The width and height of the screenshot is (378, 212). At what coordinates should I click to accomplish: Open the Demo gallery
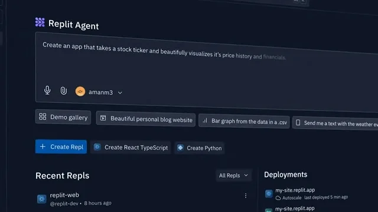coord(63,117)
